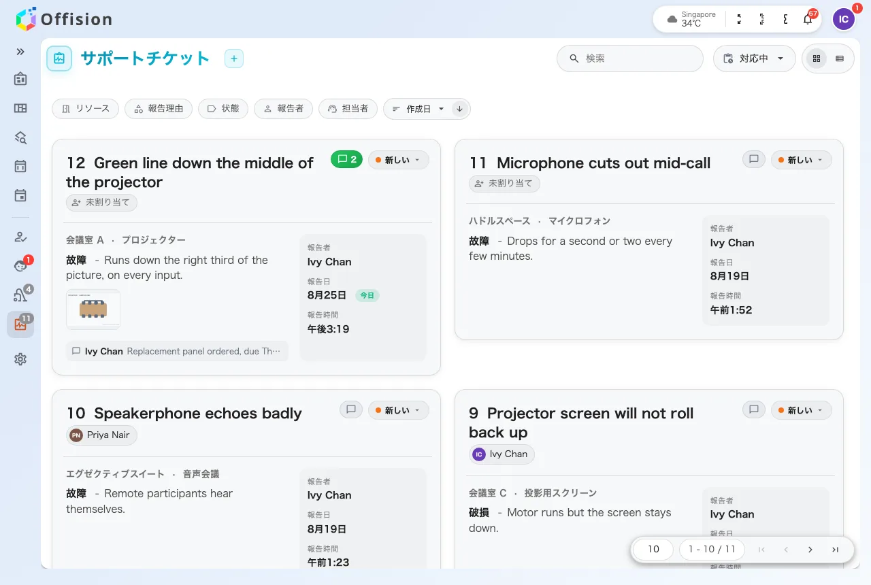Open the projector attachment thumbnail on ticket 12
This screenshot has height=585, width=871.
point(93,309)
